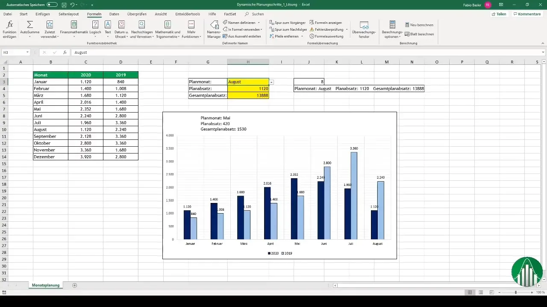The image size is (547, 307).
Task: Select the Monatsplanung sheet tab
Action: click(x=46, y=285)
